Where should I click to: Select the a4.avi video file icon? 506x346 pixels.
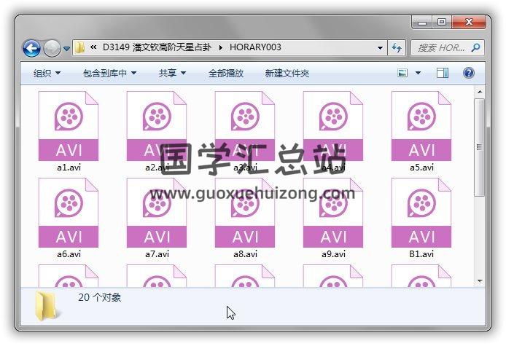pos(333,126)
